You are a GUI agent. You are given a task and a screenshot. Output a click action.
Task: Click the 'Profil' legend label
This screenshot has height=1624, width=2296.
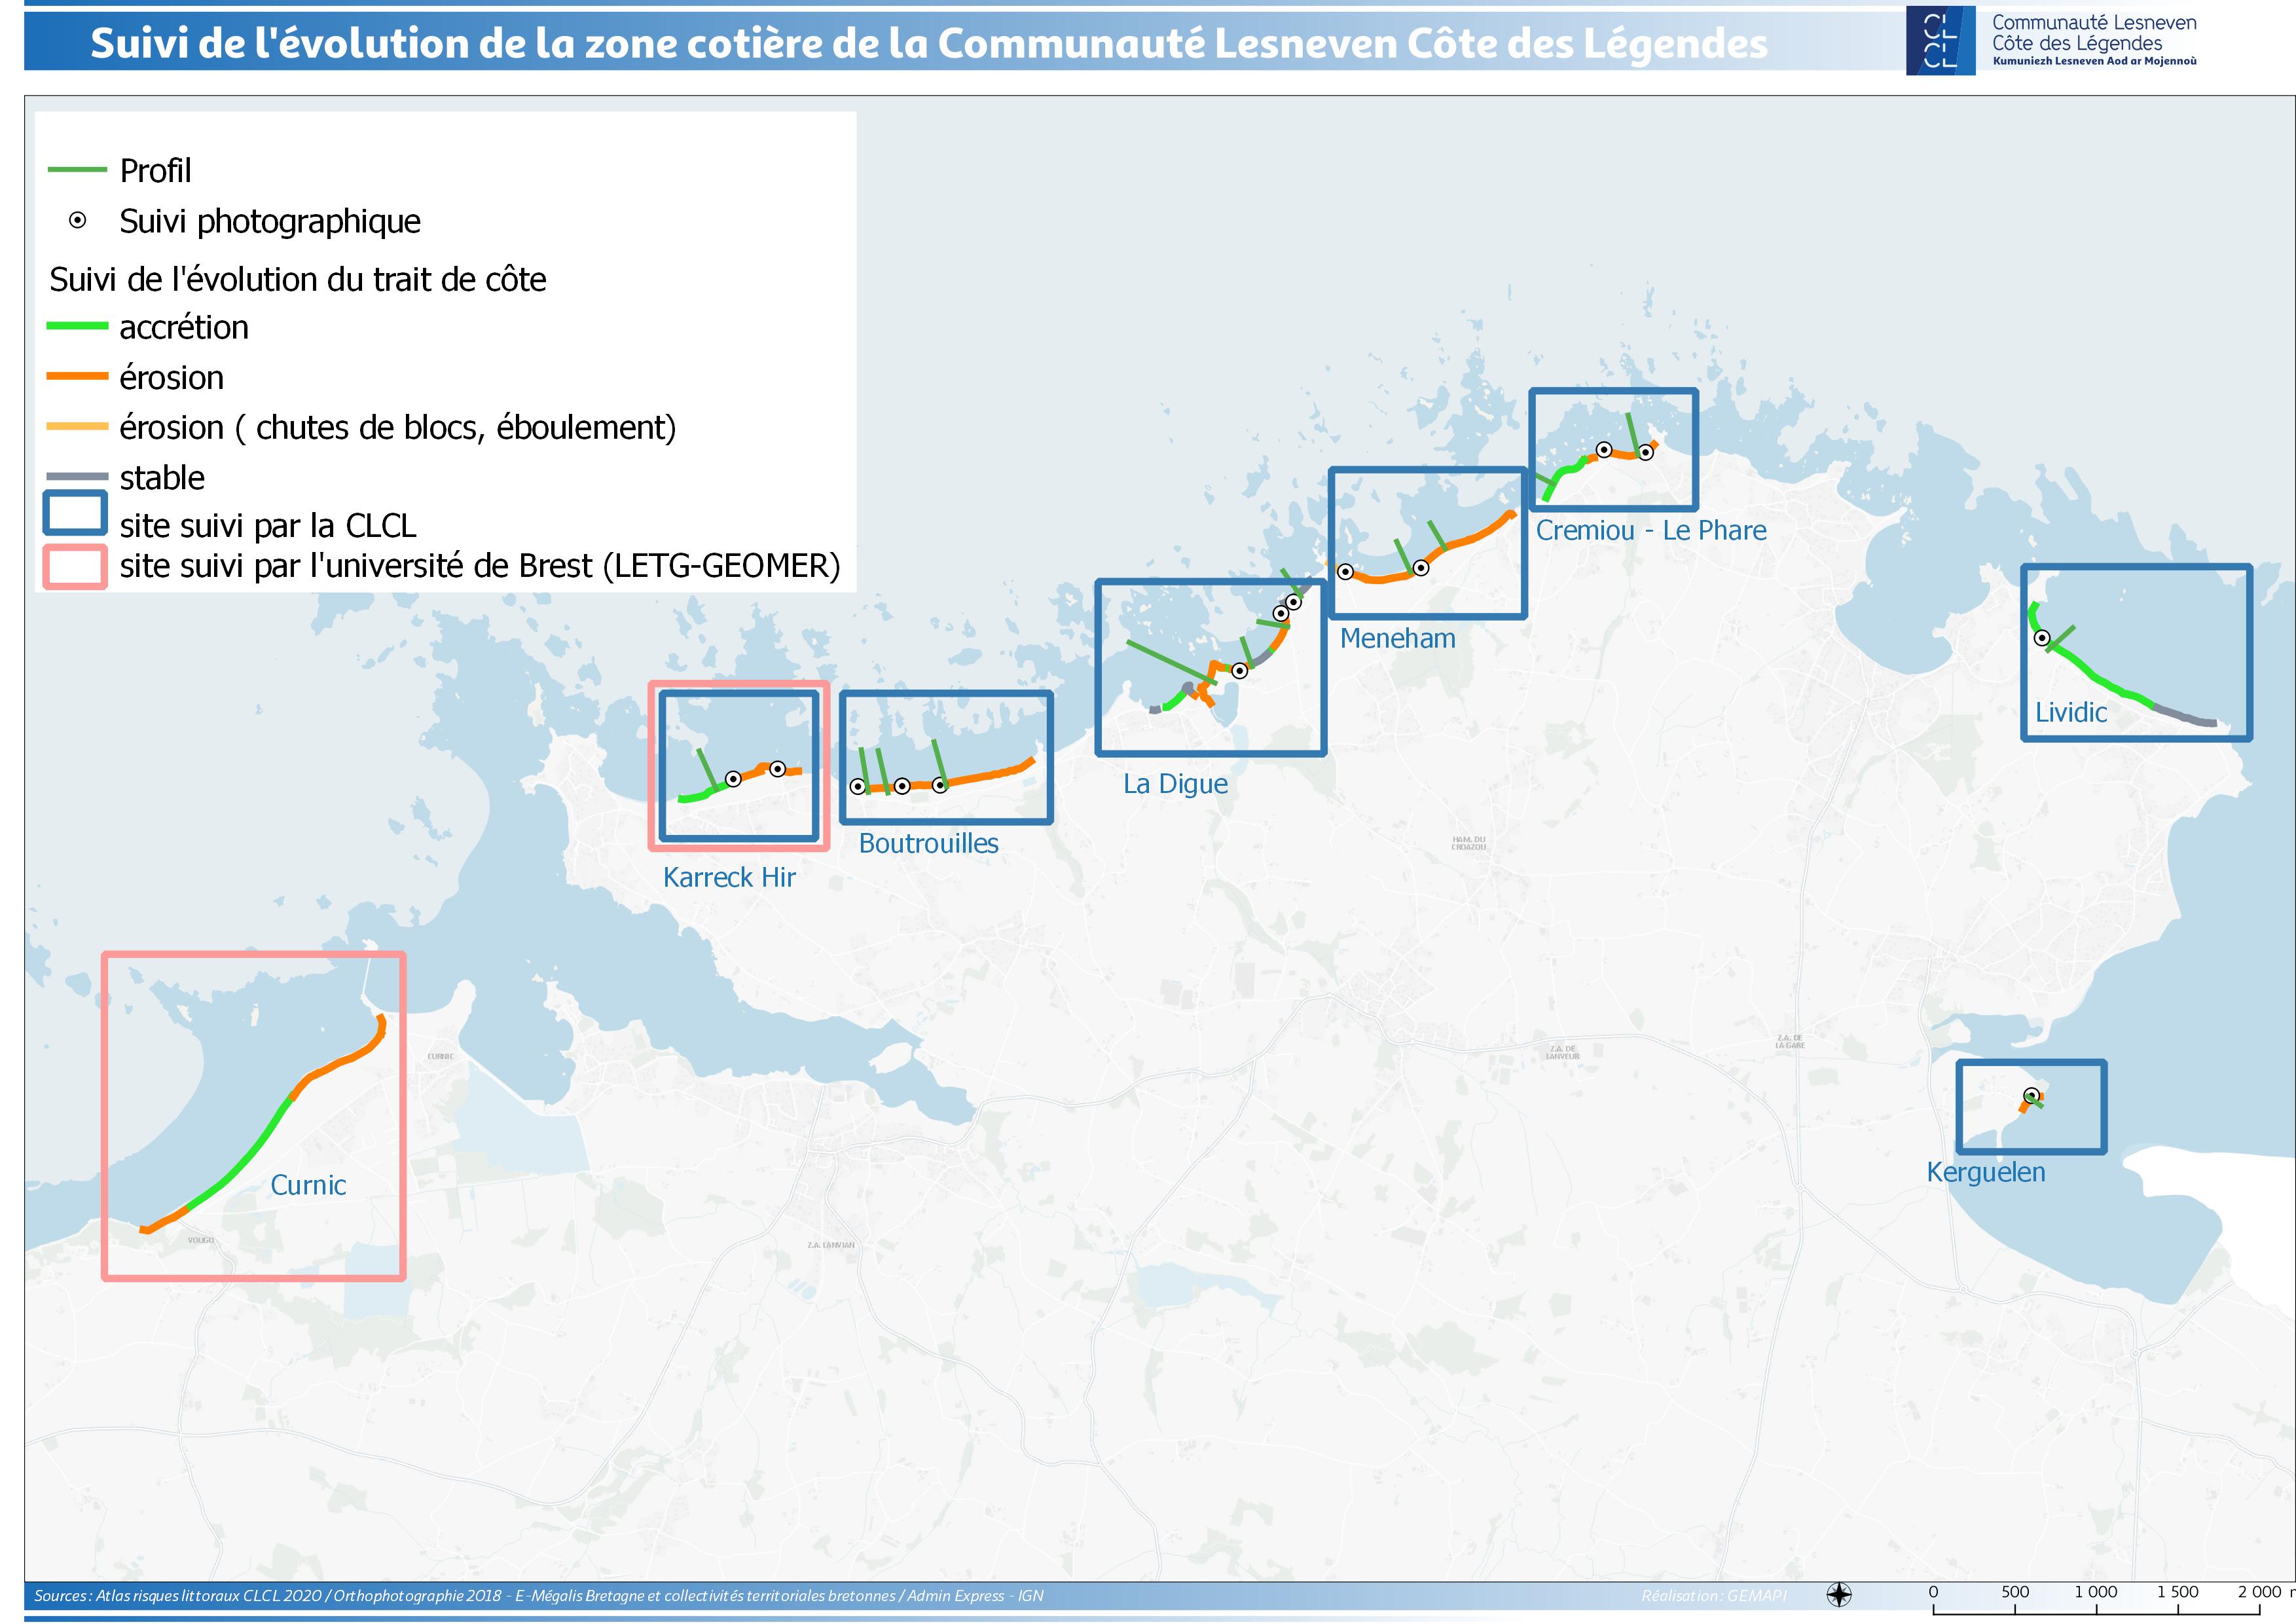pos(155,171)
